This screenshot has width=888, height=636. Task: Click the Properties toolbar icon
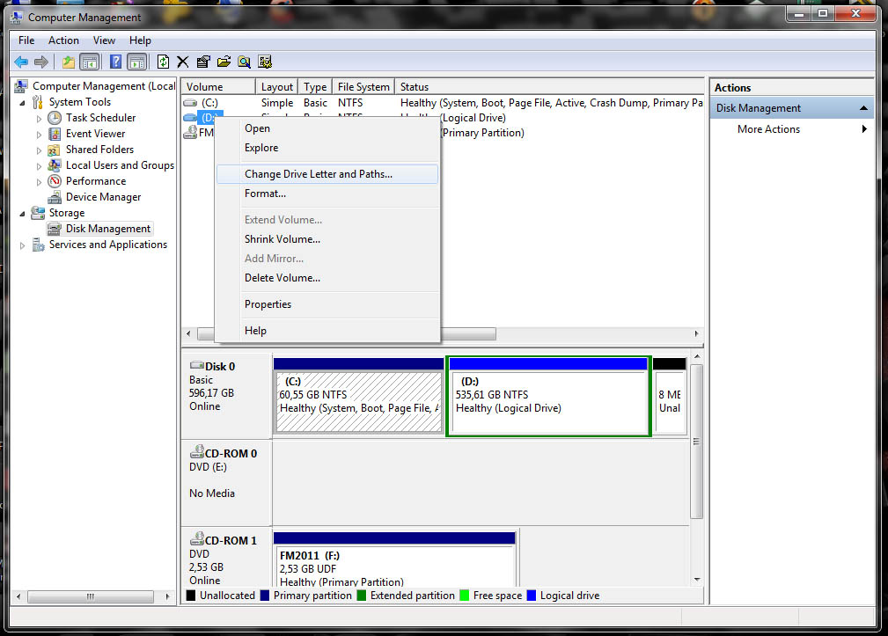pyautogui.click(x=203, y=62)
